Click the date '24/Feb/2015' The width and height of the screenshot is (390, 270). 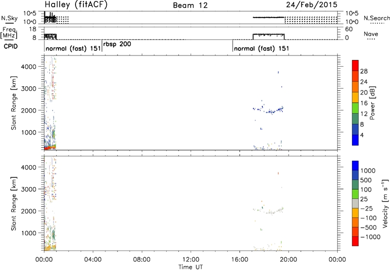click(x=312, y=5)
